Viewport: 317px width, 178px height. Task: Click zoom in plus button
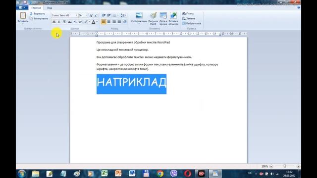pos(298,166)
